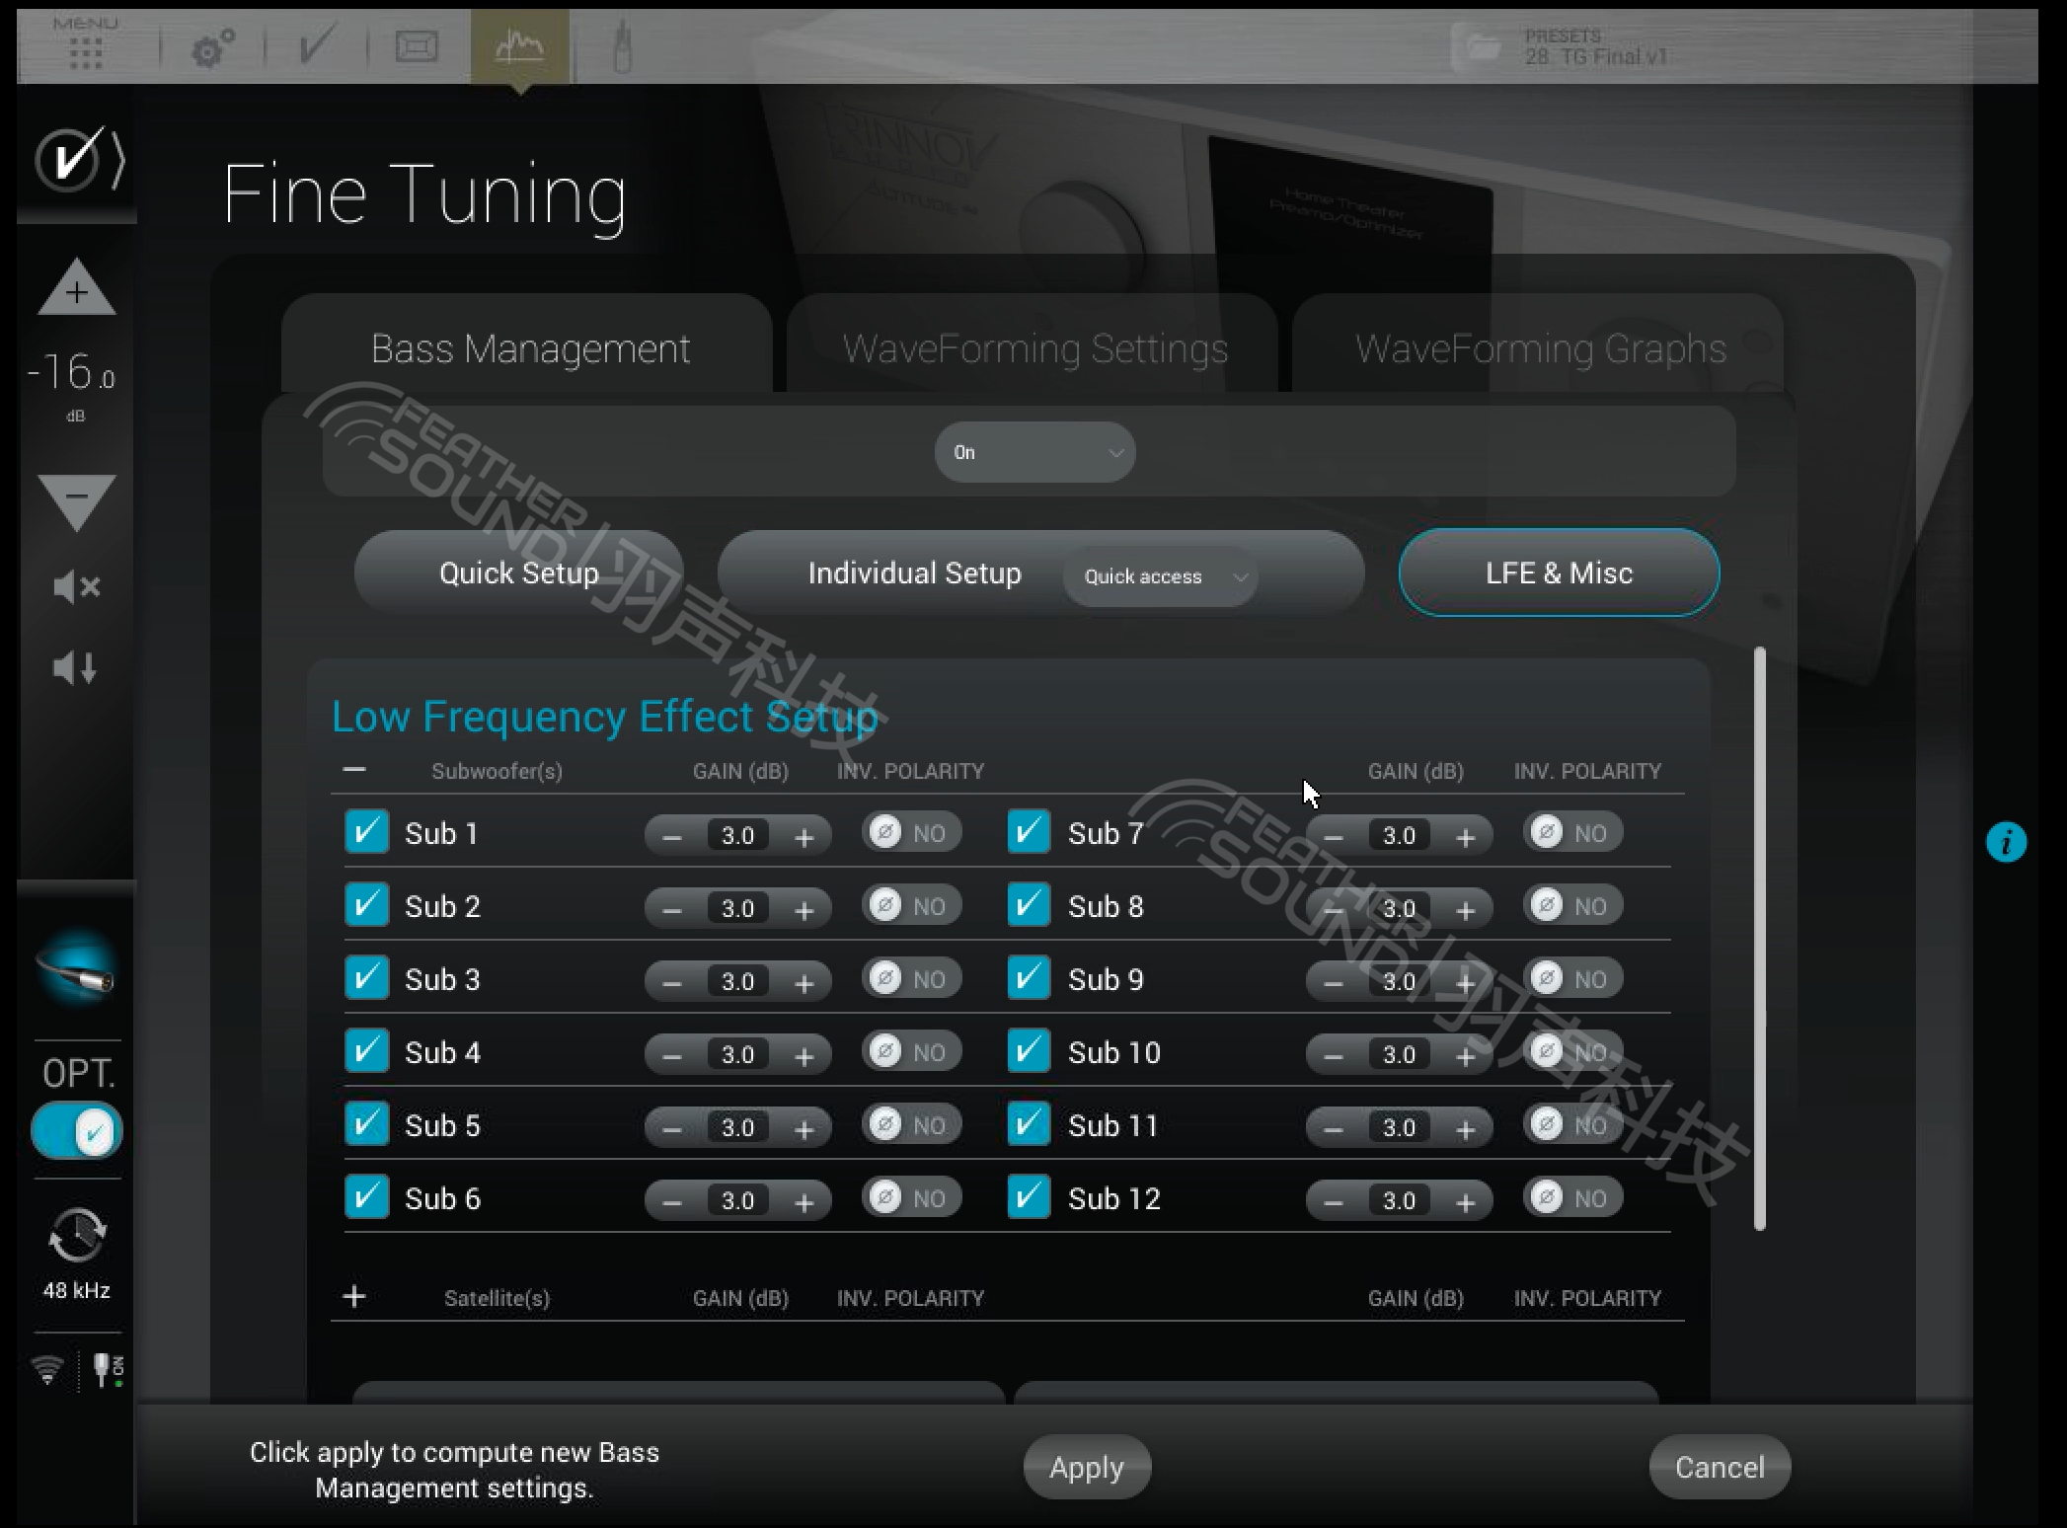The image size is (2067, 1528).
Task: Increase Sub 3 gain with plus
Action: pyautogui.click(x=804, y=982)
